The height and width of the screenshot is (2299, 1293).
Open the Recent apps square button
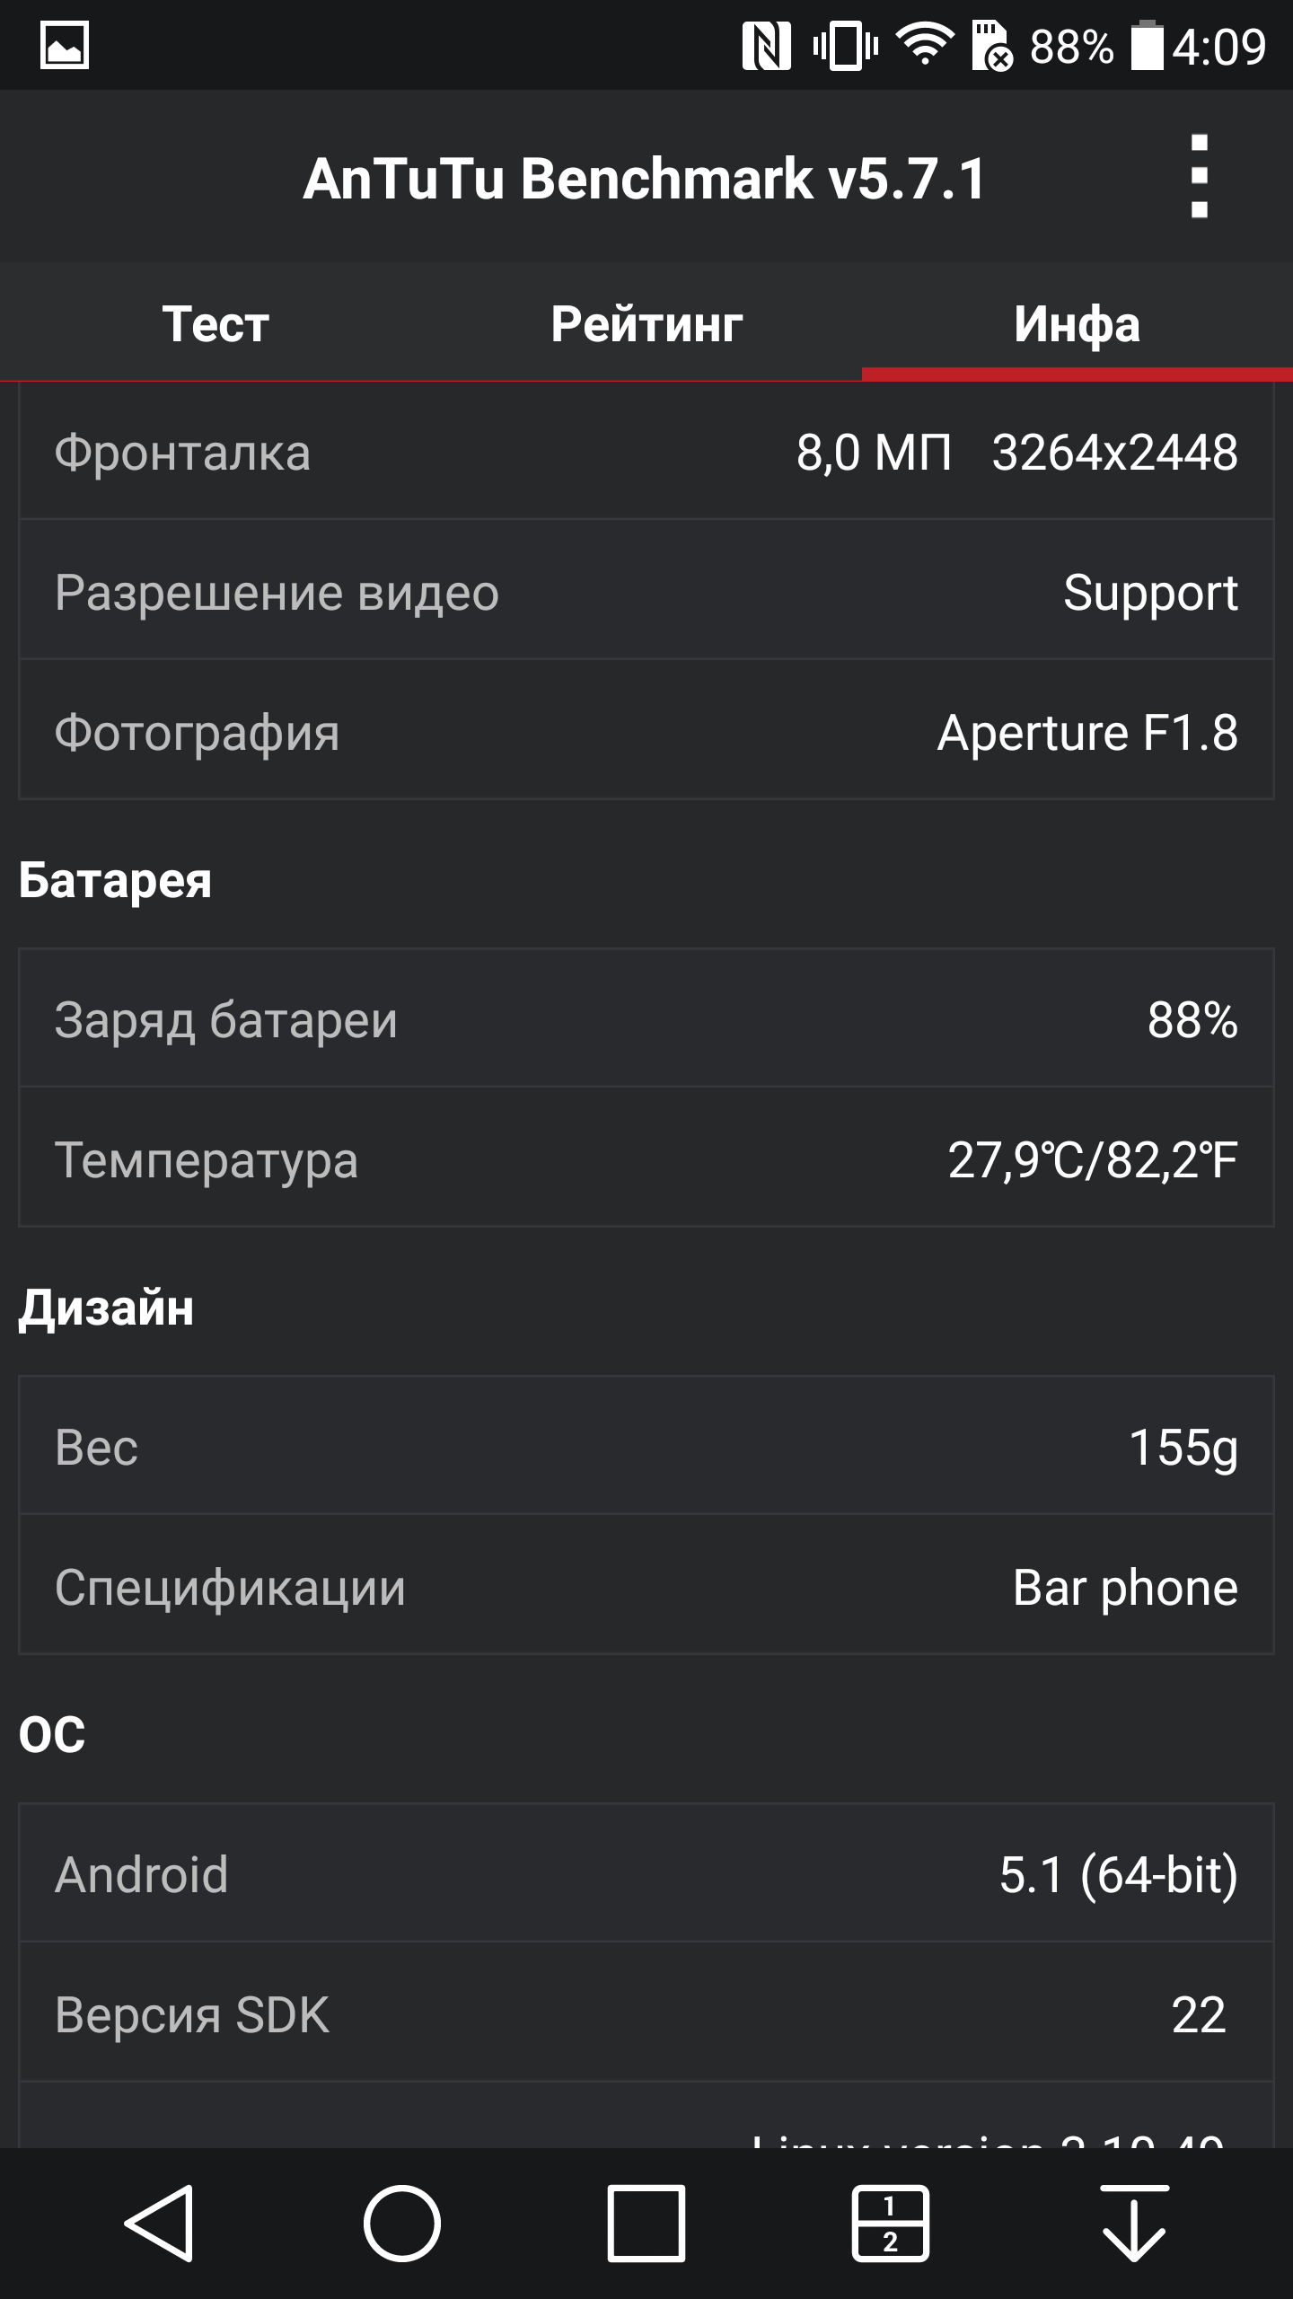click(x=646, y=2223)
